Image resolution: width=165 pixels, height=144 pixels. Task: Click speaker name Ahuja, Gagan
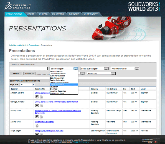coord(16,131)
